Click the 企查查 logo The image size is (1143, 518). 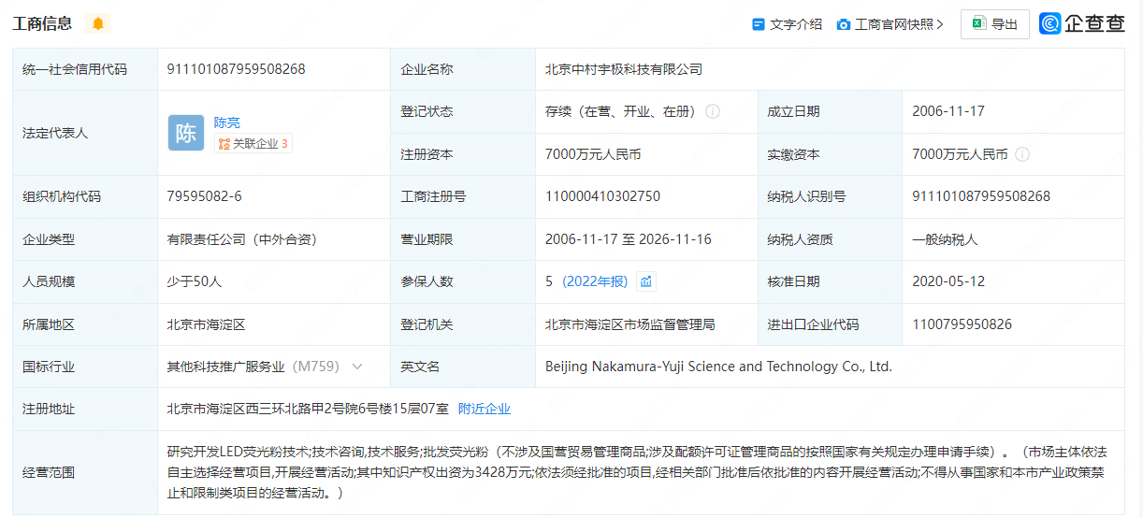tap(1082, 24)
